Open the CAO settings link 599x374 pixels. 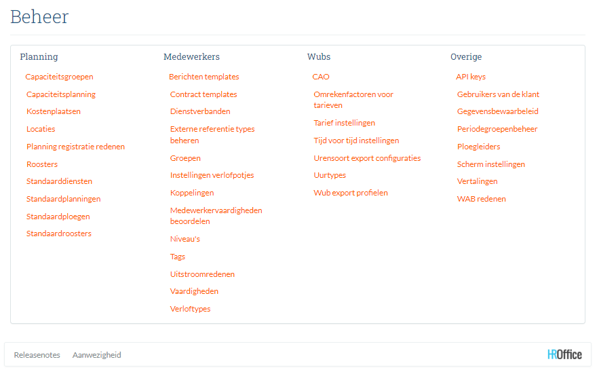coord(321,77)
